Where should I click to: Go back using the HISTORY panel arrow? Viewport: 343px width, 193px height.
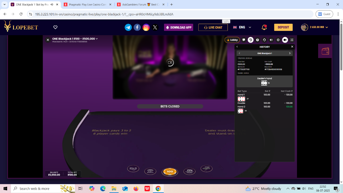237,47
